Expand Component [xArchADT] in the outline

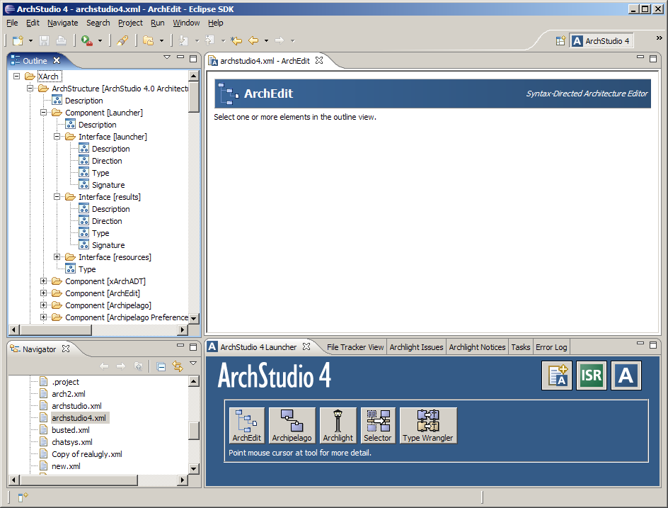42,281
